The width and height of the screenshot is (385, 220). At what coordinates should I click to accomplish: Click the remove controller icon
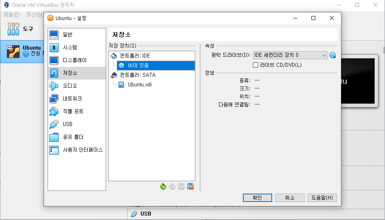(172, 187)
